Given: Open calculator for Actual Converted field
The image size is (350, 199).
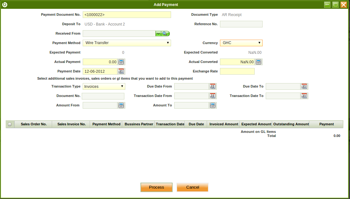Looking at the screenshot, I should click(x=258, y=62).
